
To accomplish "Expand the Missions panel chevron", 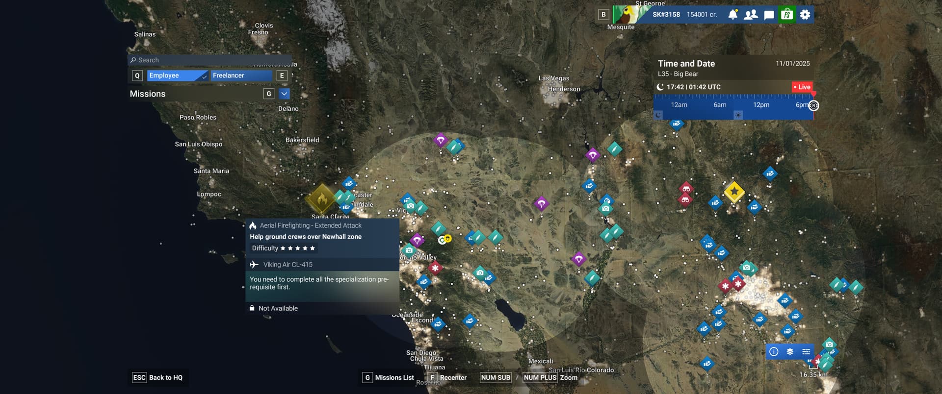I will click(x=284, y=94).
